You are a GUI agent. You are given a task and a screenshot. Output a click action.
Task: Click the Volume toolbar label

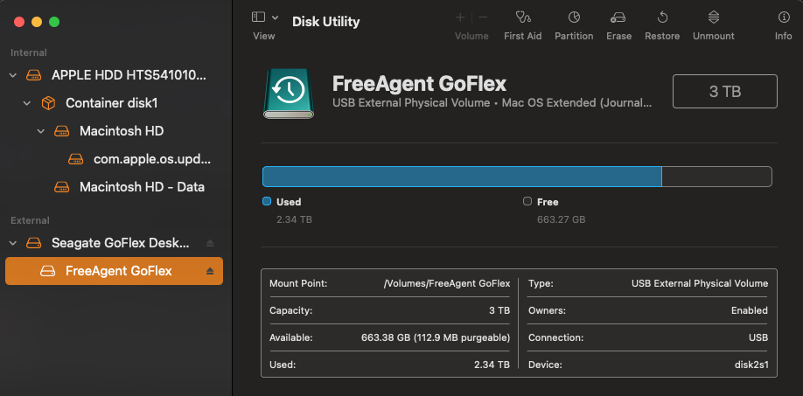[471, 37]
